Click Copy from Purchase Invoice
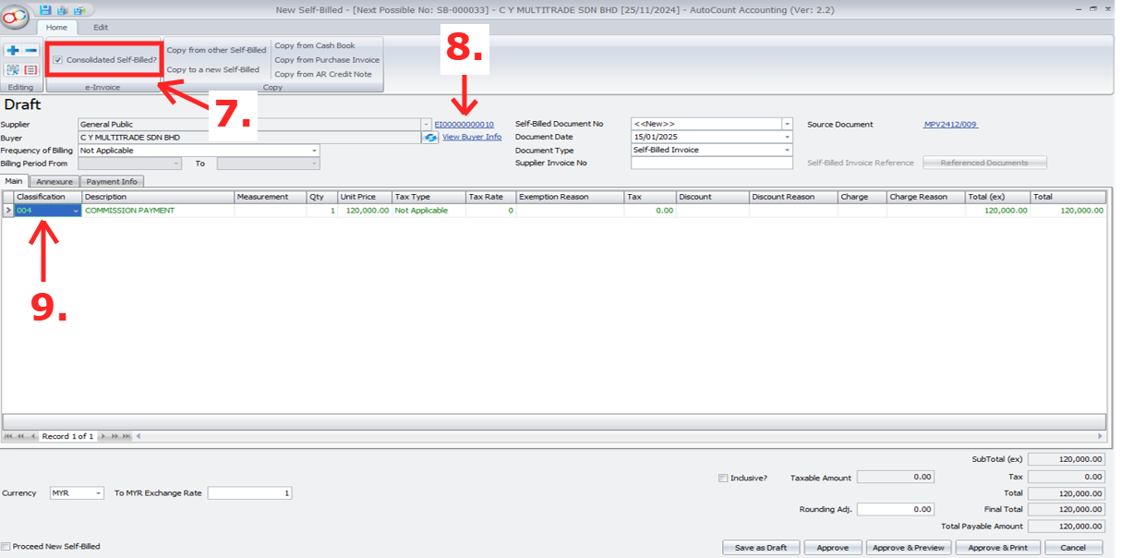1121x558 pixels. [x=327, y=60]
